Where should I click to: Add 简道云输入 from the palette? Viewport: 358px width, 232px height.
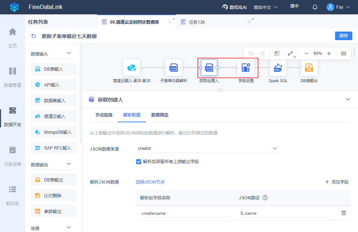click(x=54, y=116)
